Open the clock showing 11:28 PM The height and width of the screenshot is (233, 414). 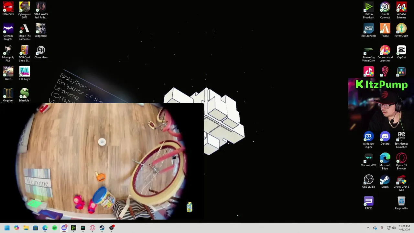click(404, 228)
